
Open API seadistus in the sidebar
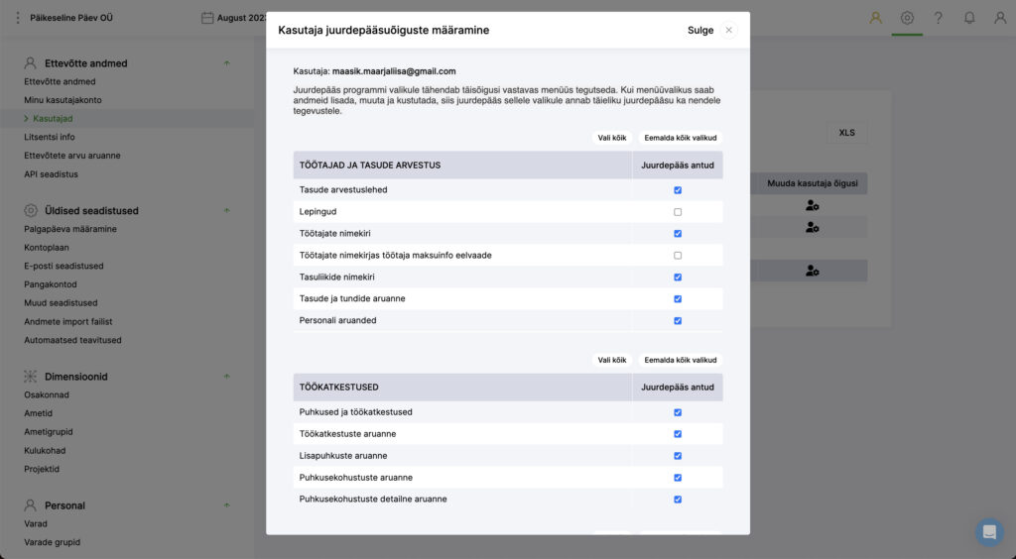coord(51,174)
